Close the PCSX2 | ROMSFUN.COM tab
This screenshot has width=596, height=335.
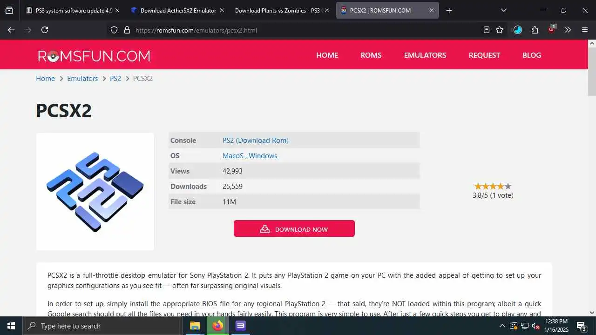click(431, 10)
